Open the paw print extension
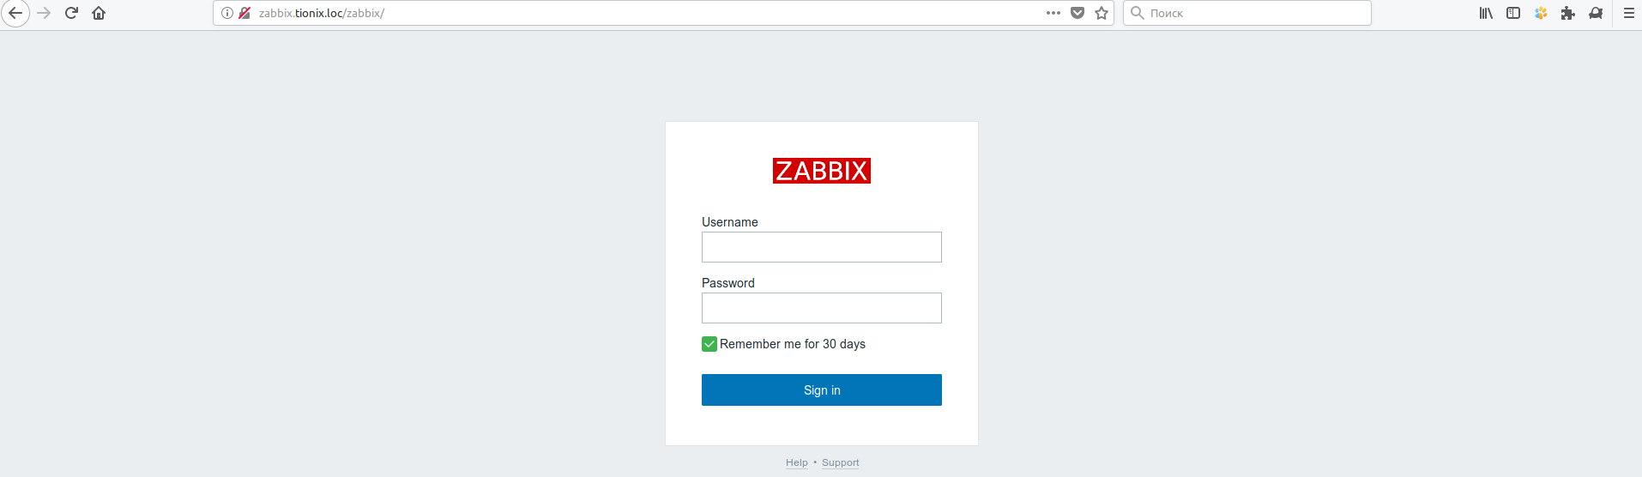Image resolution: width=1642 pixels, height=477 pixels. (x=1541, y=13)
